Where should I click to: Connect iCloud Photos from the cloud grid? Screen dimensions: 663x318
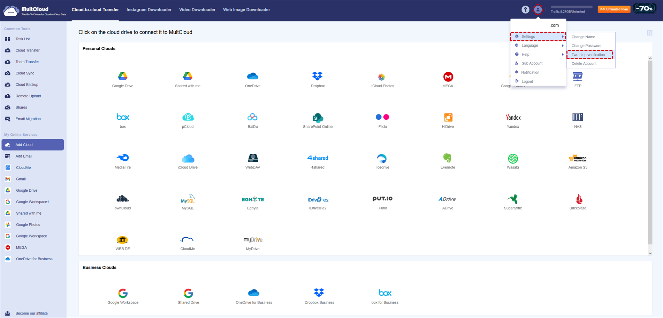[x=382, y=77]
